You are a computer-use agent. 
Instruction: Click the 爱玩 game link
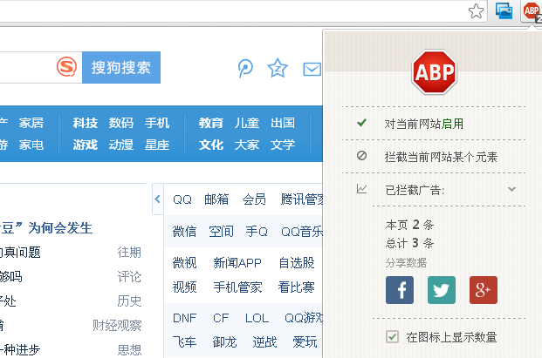point(305,342)
